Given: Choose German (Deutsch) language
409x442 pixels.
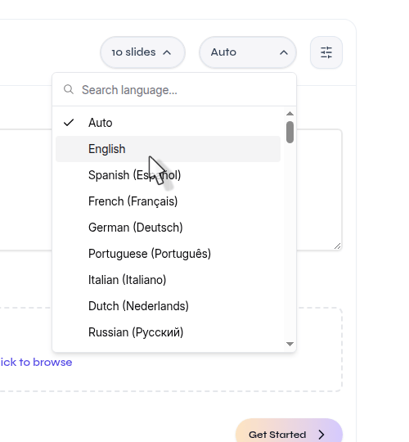Looking at the screenshot, I should (169, 228).
